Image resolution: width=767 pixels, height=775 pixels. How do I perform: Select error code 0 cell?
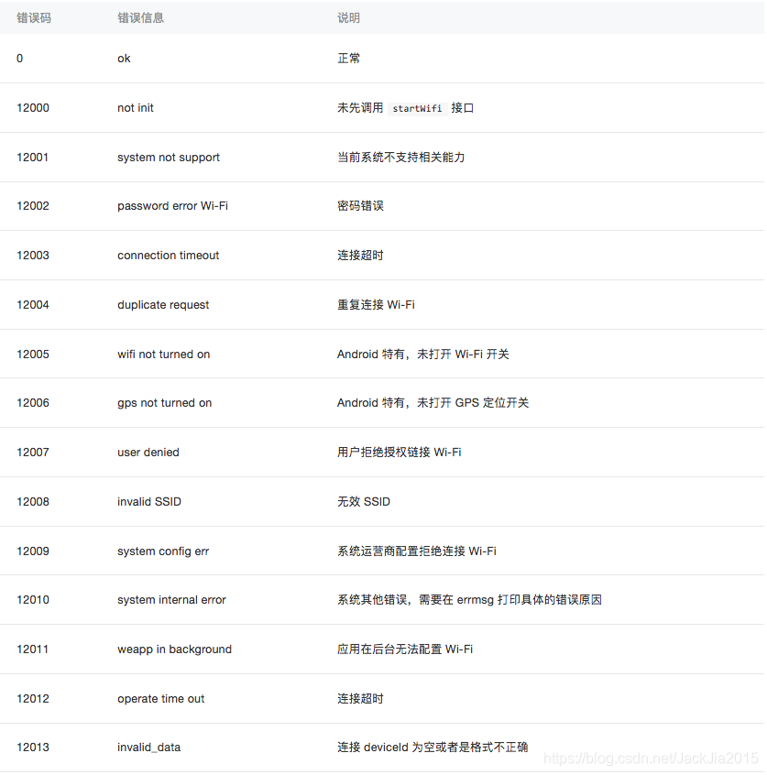tap(20, 59)
